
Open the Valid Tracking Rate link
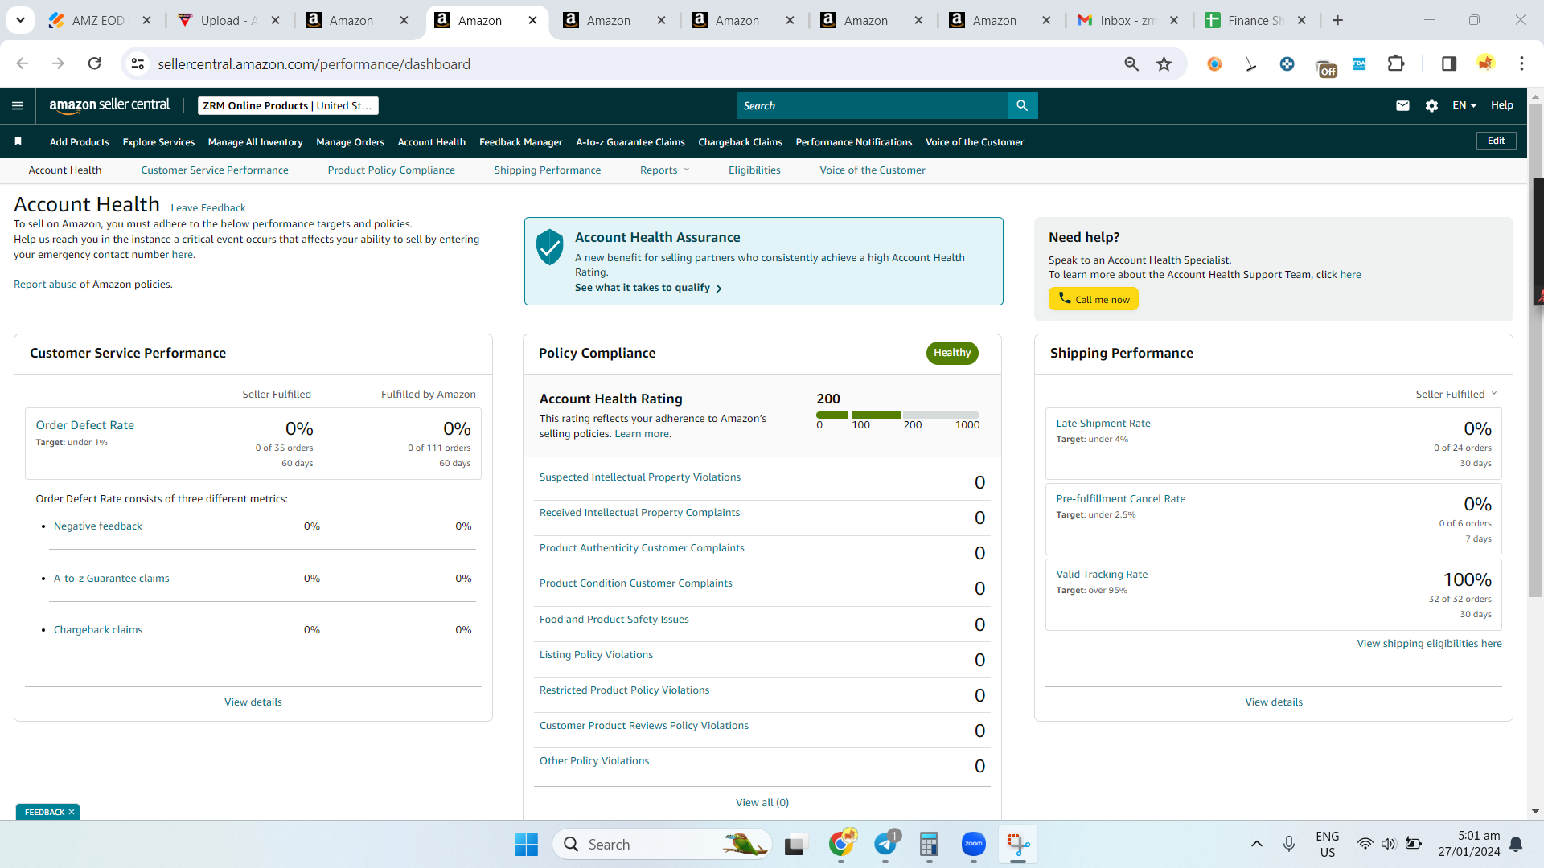(x=1101, y=574)
